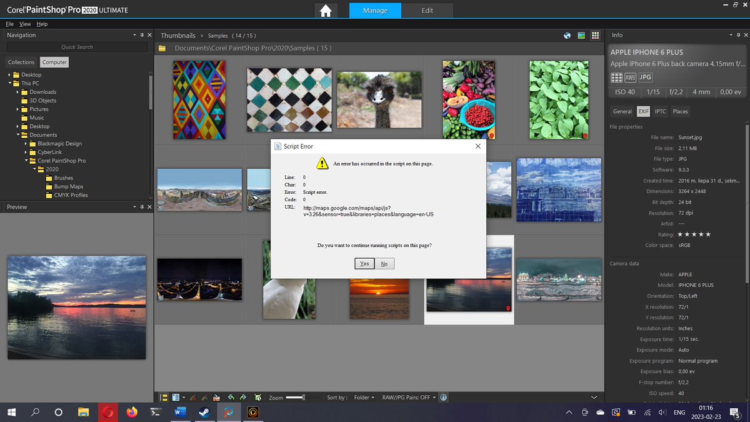This screenshot has width=750, height=422.
Task: Open the RAW/JPG Pairs dropdown
Action: (409, 397)
